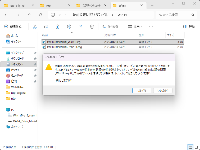Sort by 更新日時 column header
The height and width of the screenshot is (150, 200).
tap(120, 35)
